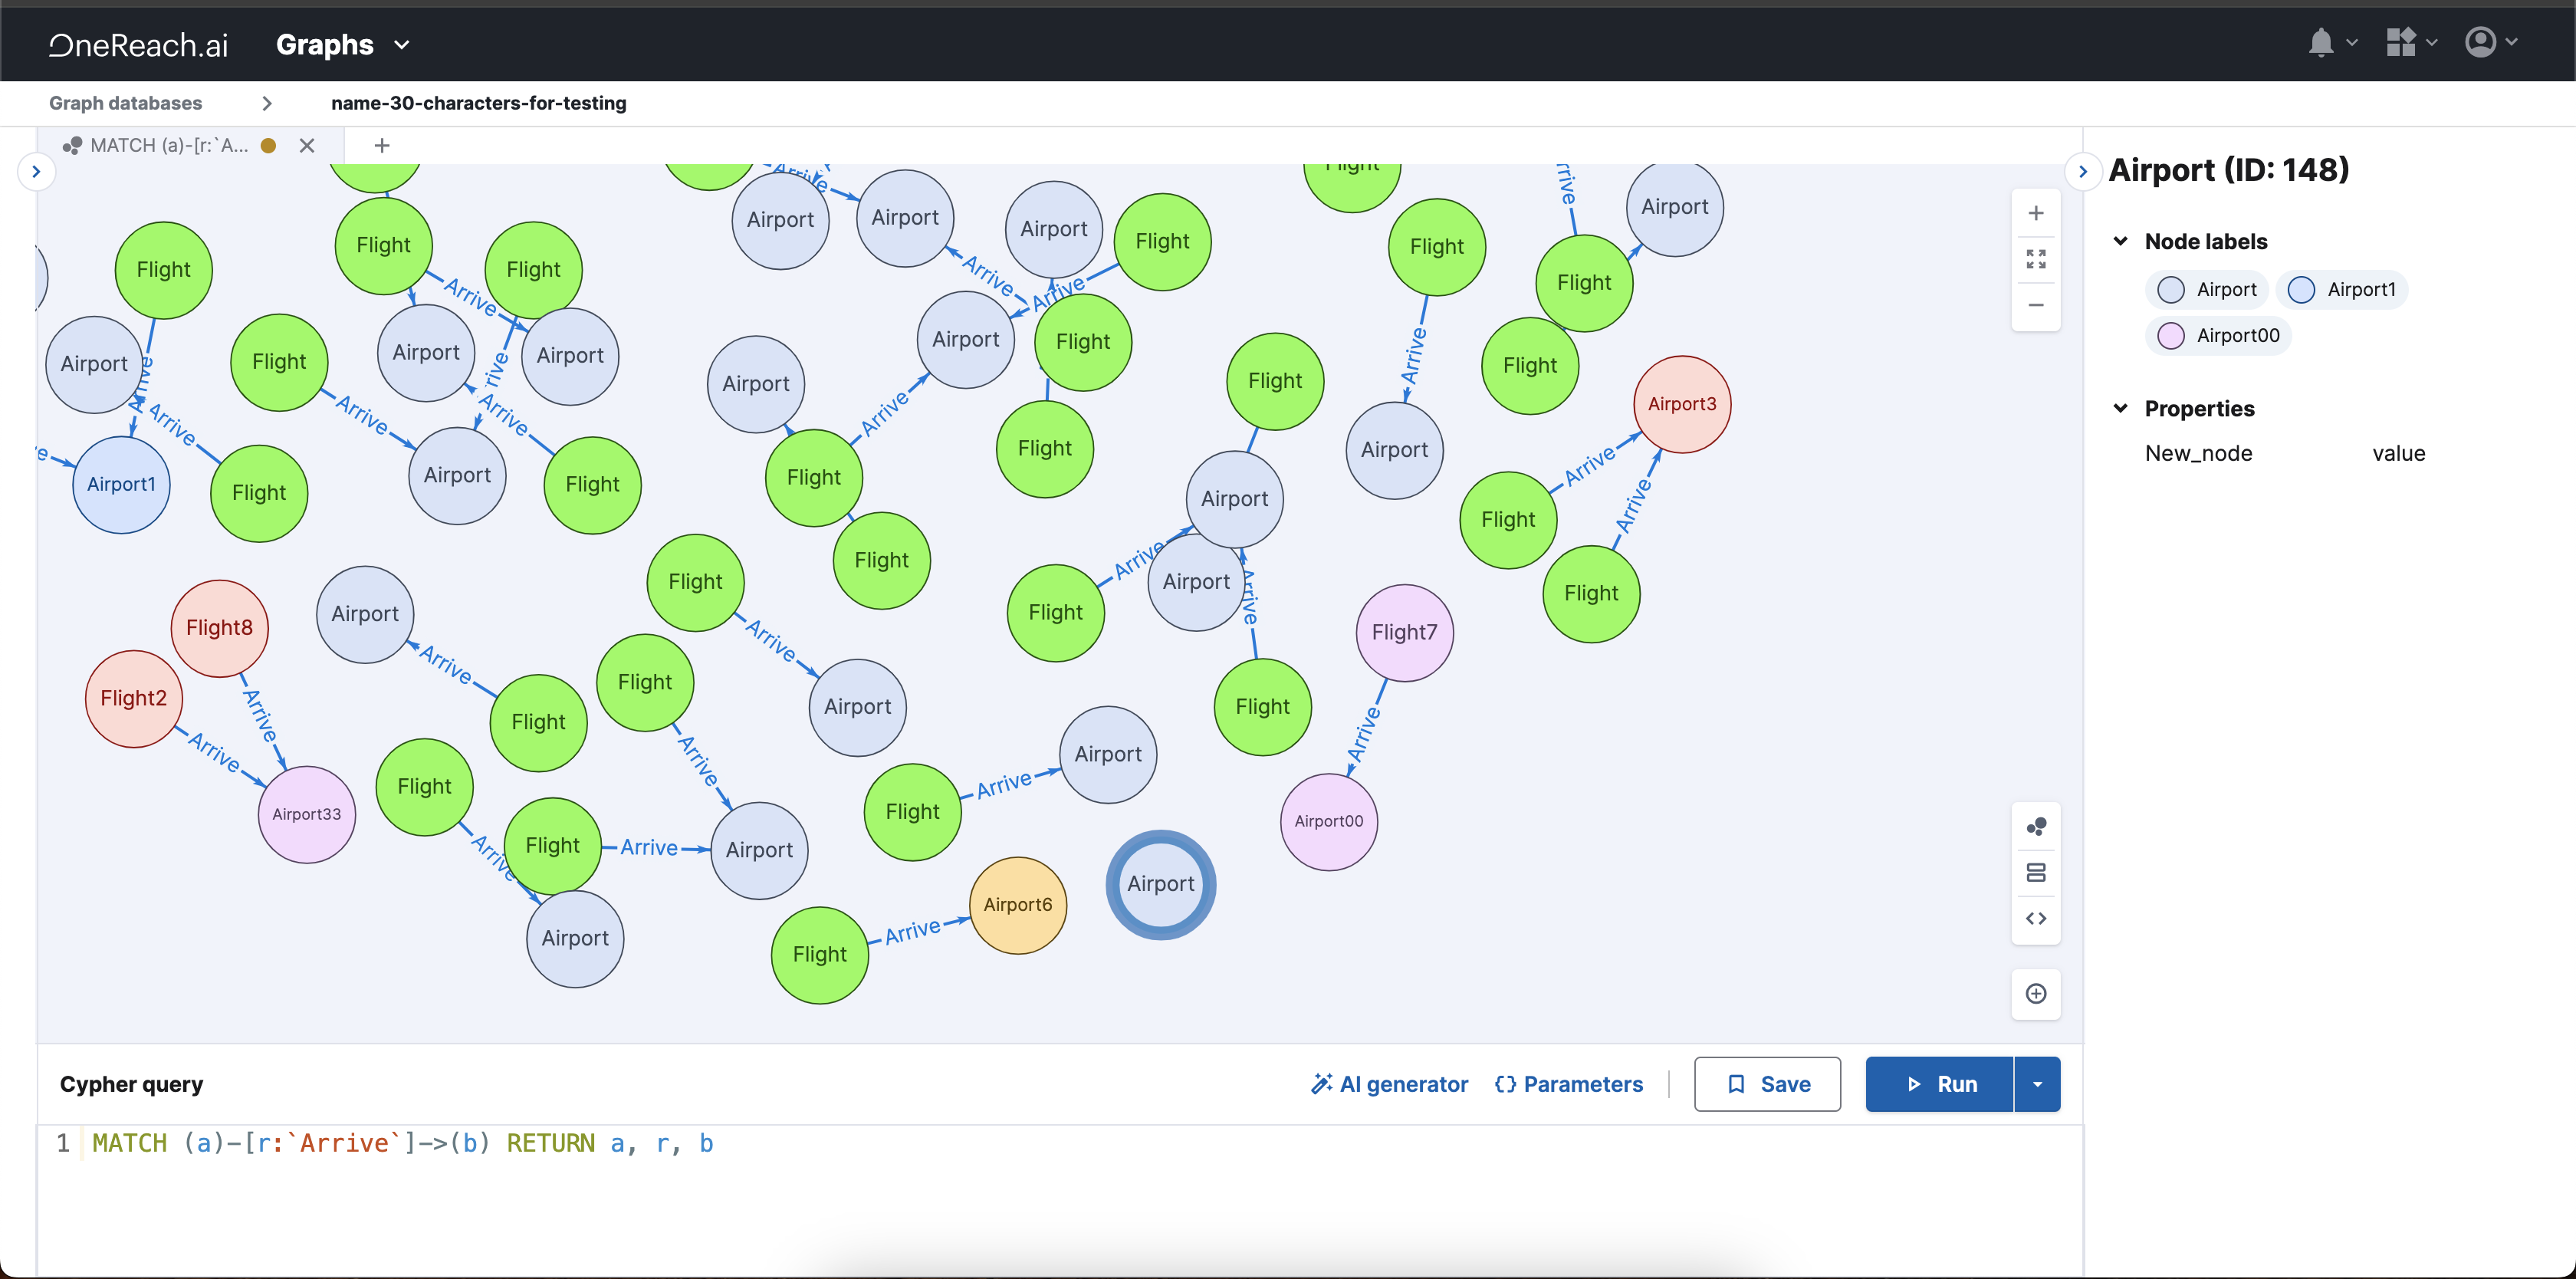Click the Airport00 label chip

click(x=2218, y=335)
